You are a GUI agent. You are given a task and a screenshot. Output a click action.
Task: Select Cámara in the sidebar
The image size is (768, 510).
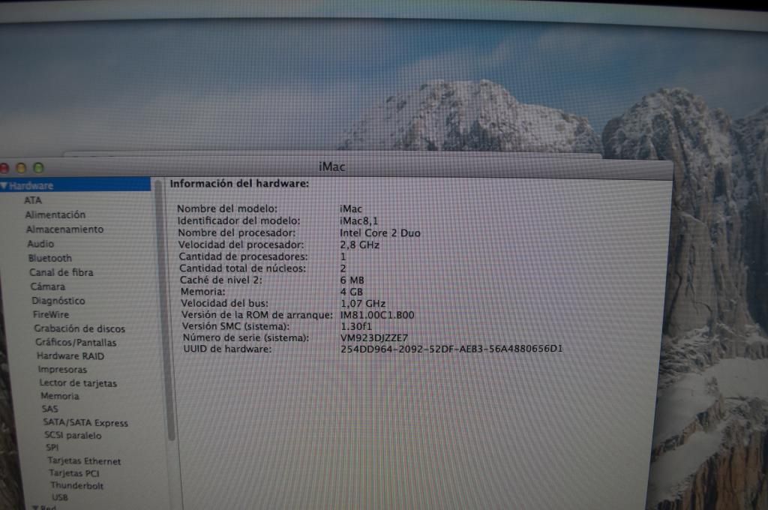point(48,286)
